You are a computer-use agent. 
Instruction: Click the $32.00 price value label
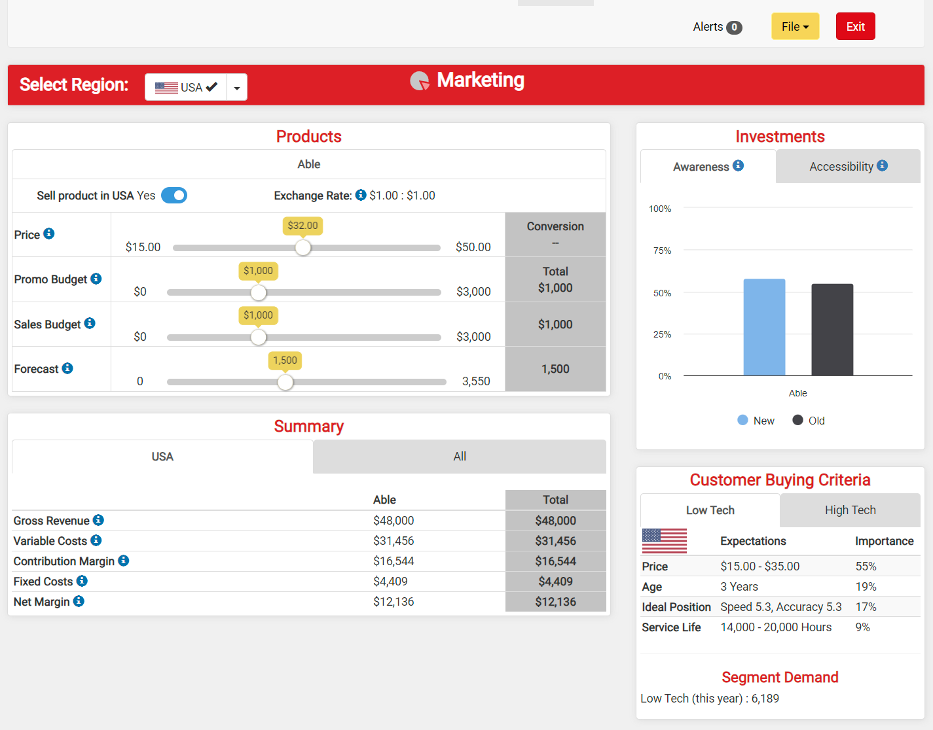[302, 226]
